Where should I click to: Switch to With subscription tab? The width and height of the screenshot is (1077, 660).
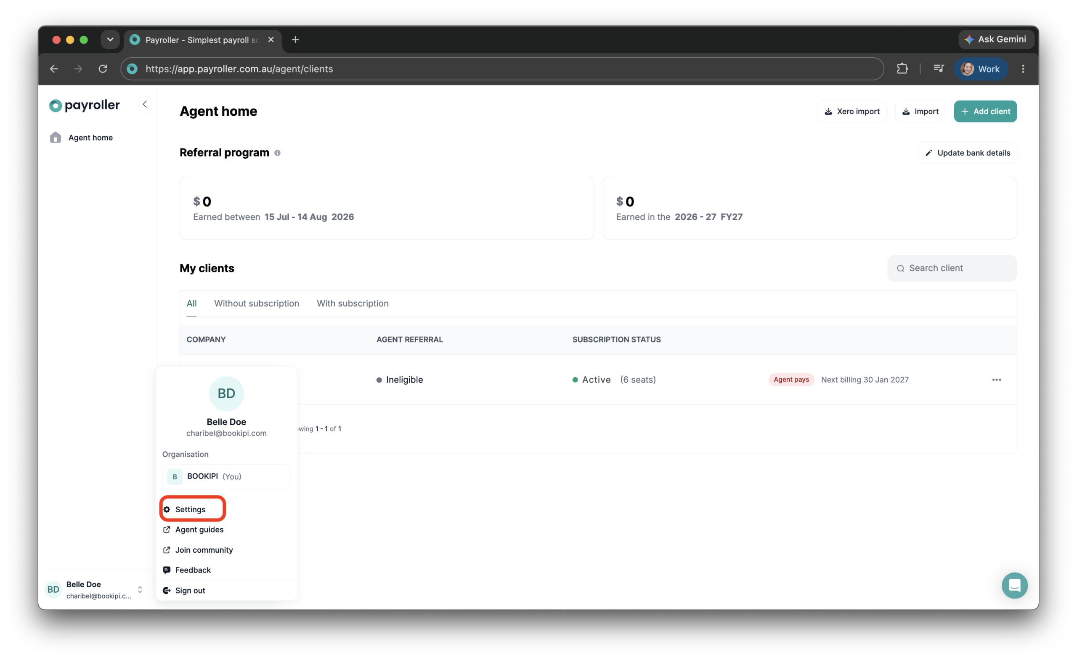353,303
